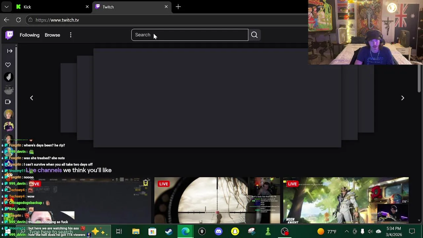Click the magnifier search button

254,35
